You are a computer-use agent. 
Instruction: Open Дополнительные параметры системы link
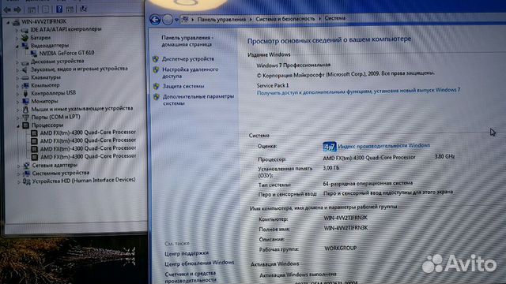(x=198, y=100)
